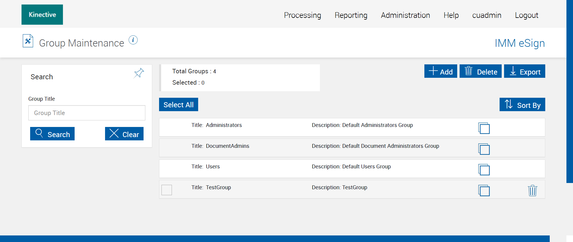Unpin the Search panel
Image resolution: width=573 pixels, height=242 pixels.
click(x=139, y=73)
